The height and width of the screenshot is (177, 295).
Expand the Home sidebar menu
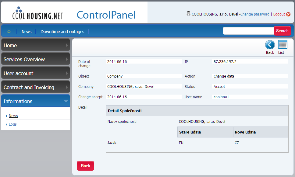click(x=36, y=45)
